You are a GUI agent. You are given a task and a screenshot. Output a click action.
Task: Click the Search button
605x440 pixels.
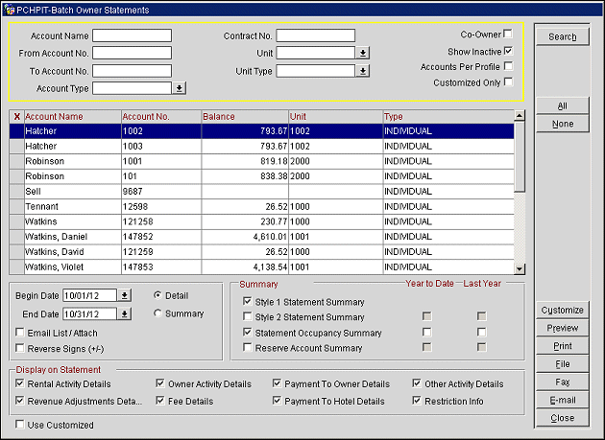[x=562, y=37]
